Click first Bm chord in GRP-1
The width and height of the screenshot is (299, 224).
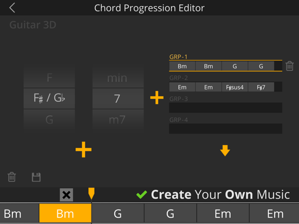coord(182,66)
